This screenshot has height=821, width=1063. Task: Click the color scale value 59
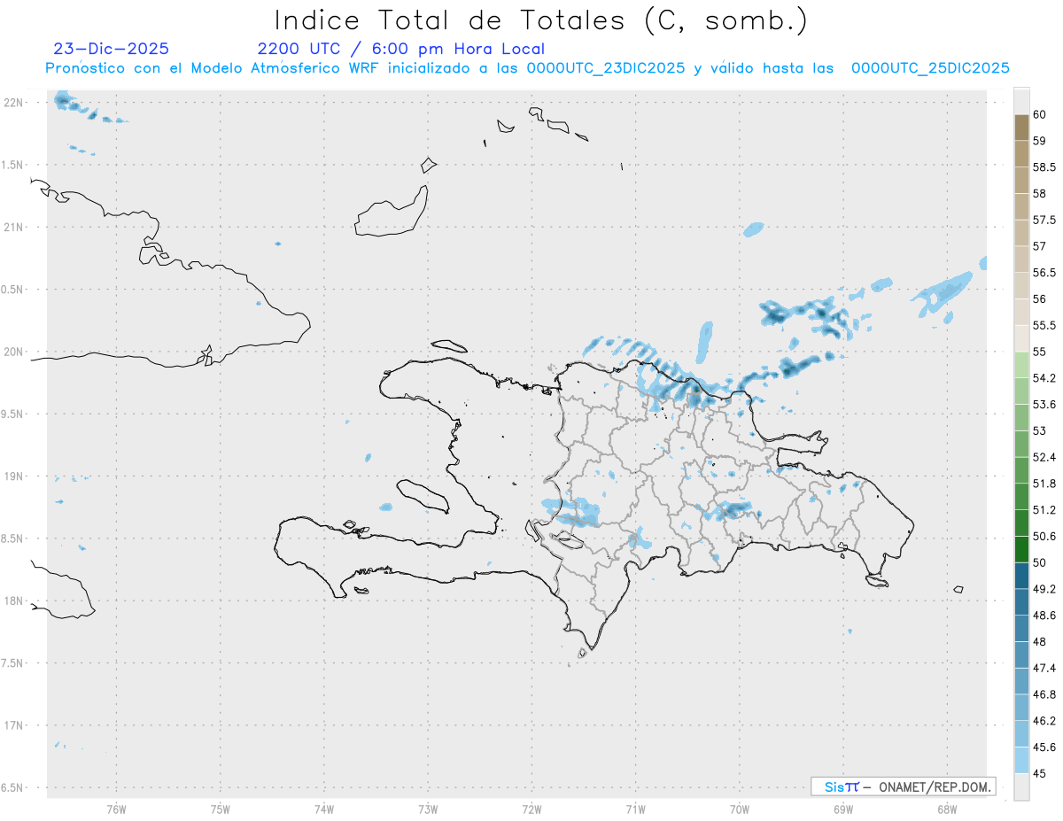click(x=1039, y=141)
